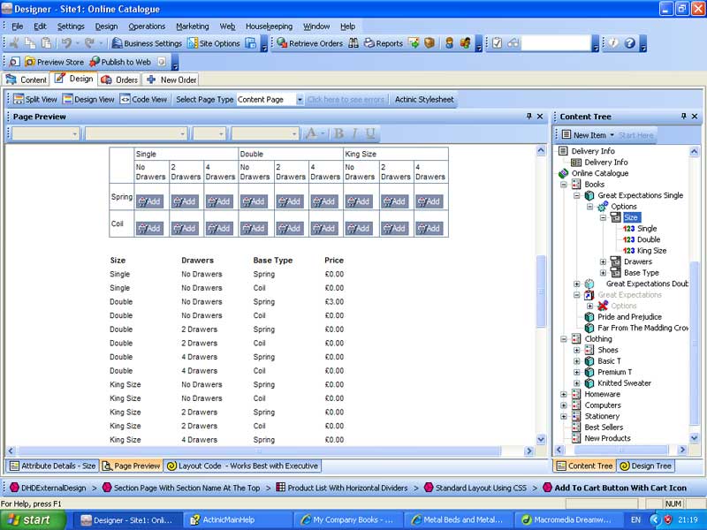Switch to Split View mode
Screen dimensions: 707x530
tap(34, 100)
